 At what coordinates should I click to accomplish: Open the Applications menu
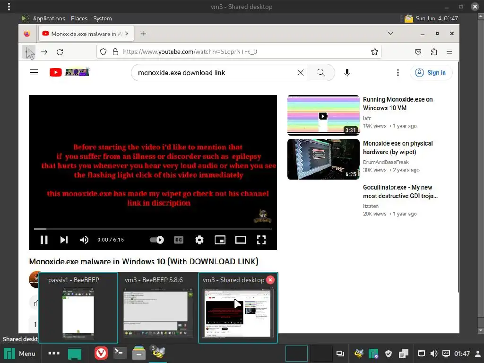(x=49, y=18)
